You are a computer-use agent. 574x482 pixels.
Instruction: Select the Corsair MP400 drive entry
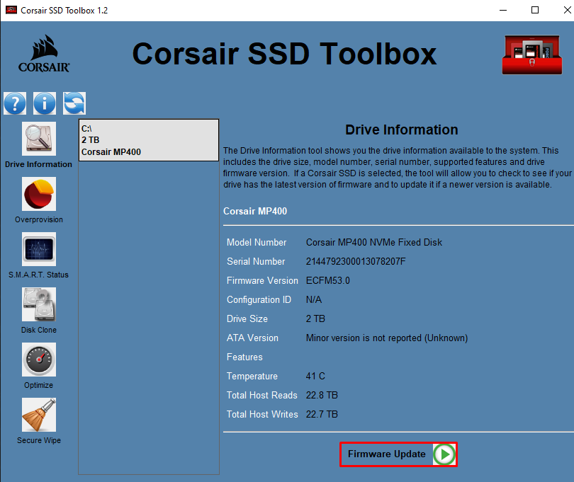148,139
